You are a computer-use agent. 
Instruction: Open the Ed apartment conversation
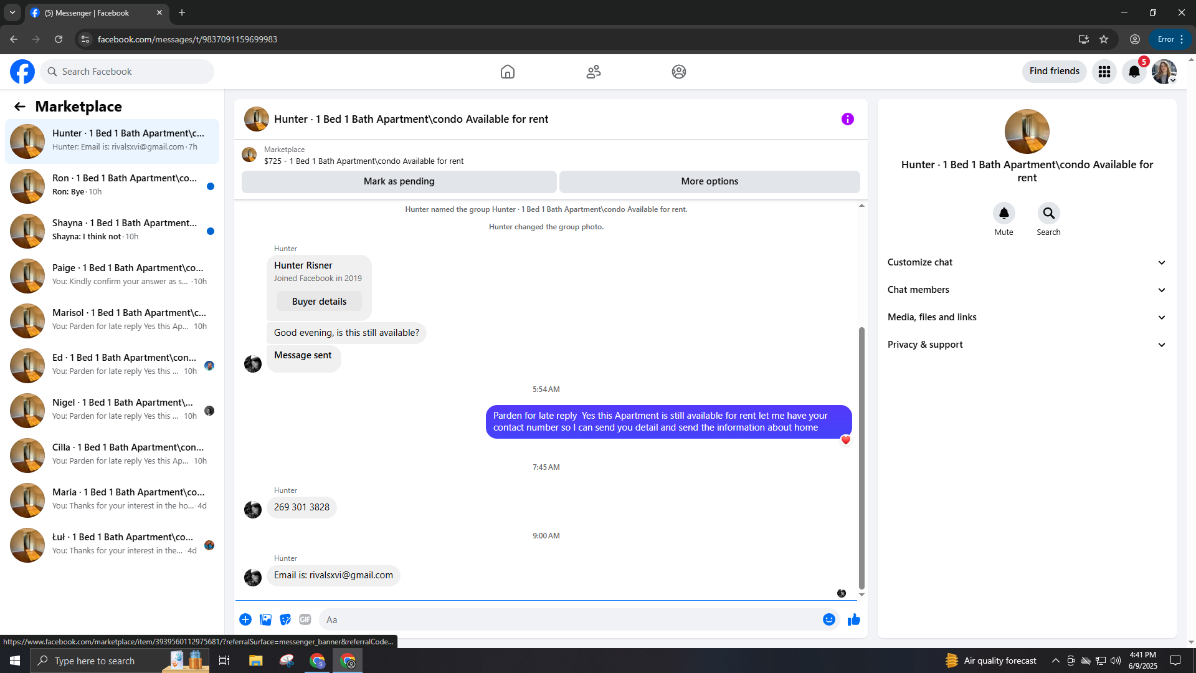[112, 365]
